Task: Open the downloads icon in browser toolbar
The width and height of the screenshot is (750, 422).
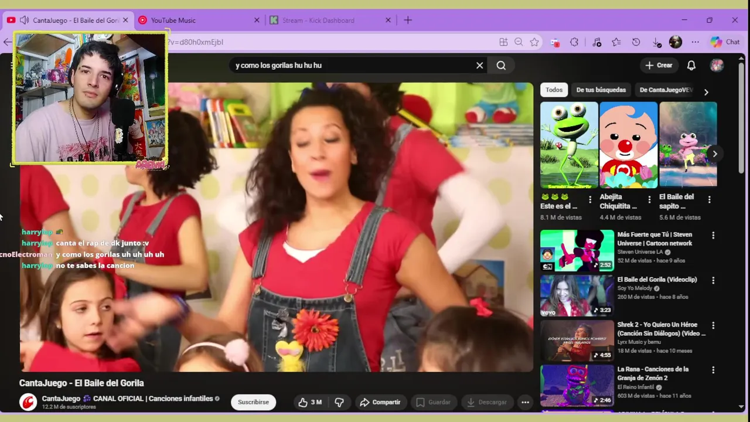Action: tap(656, 42)
